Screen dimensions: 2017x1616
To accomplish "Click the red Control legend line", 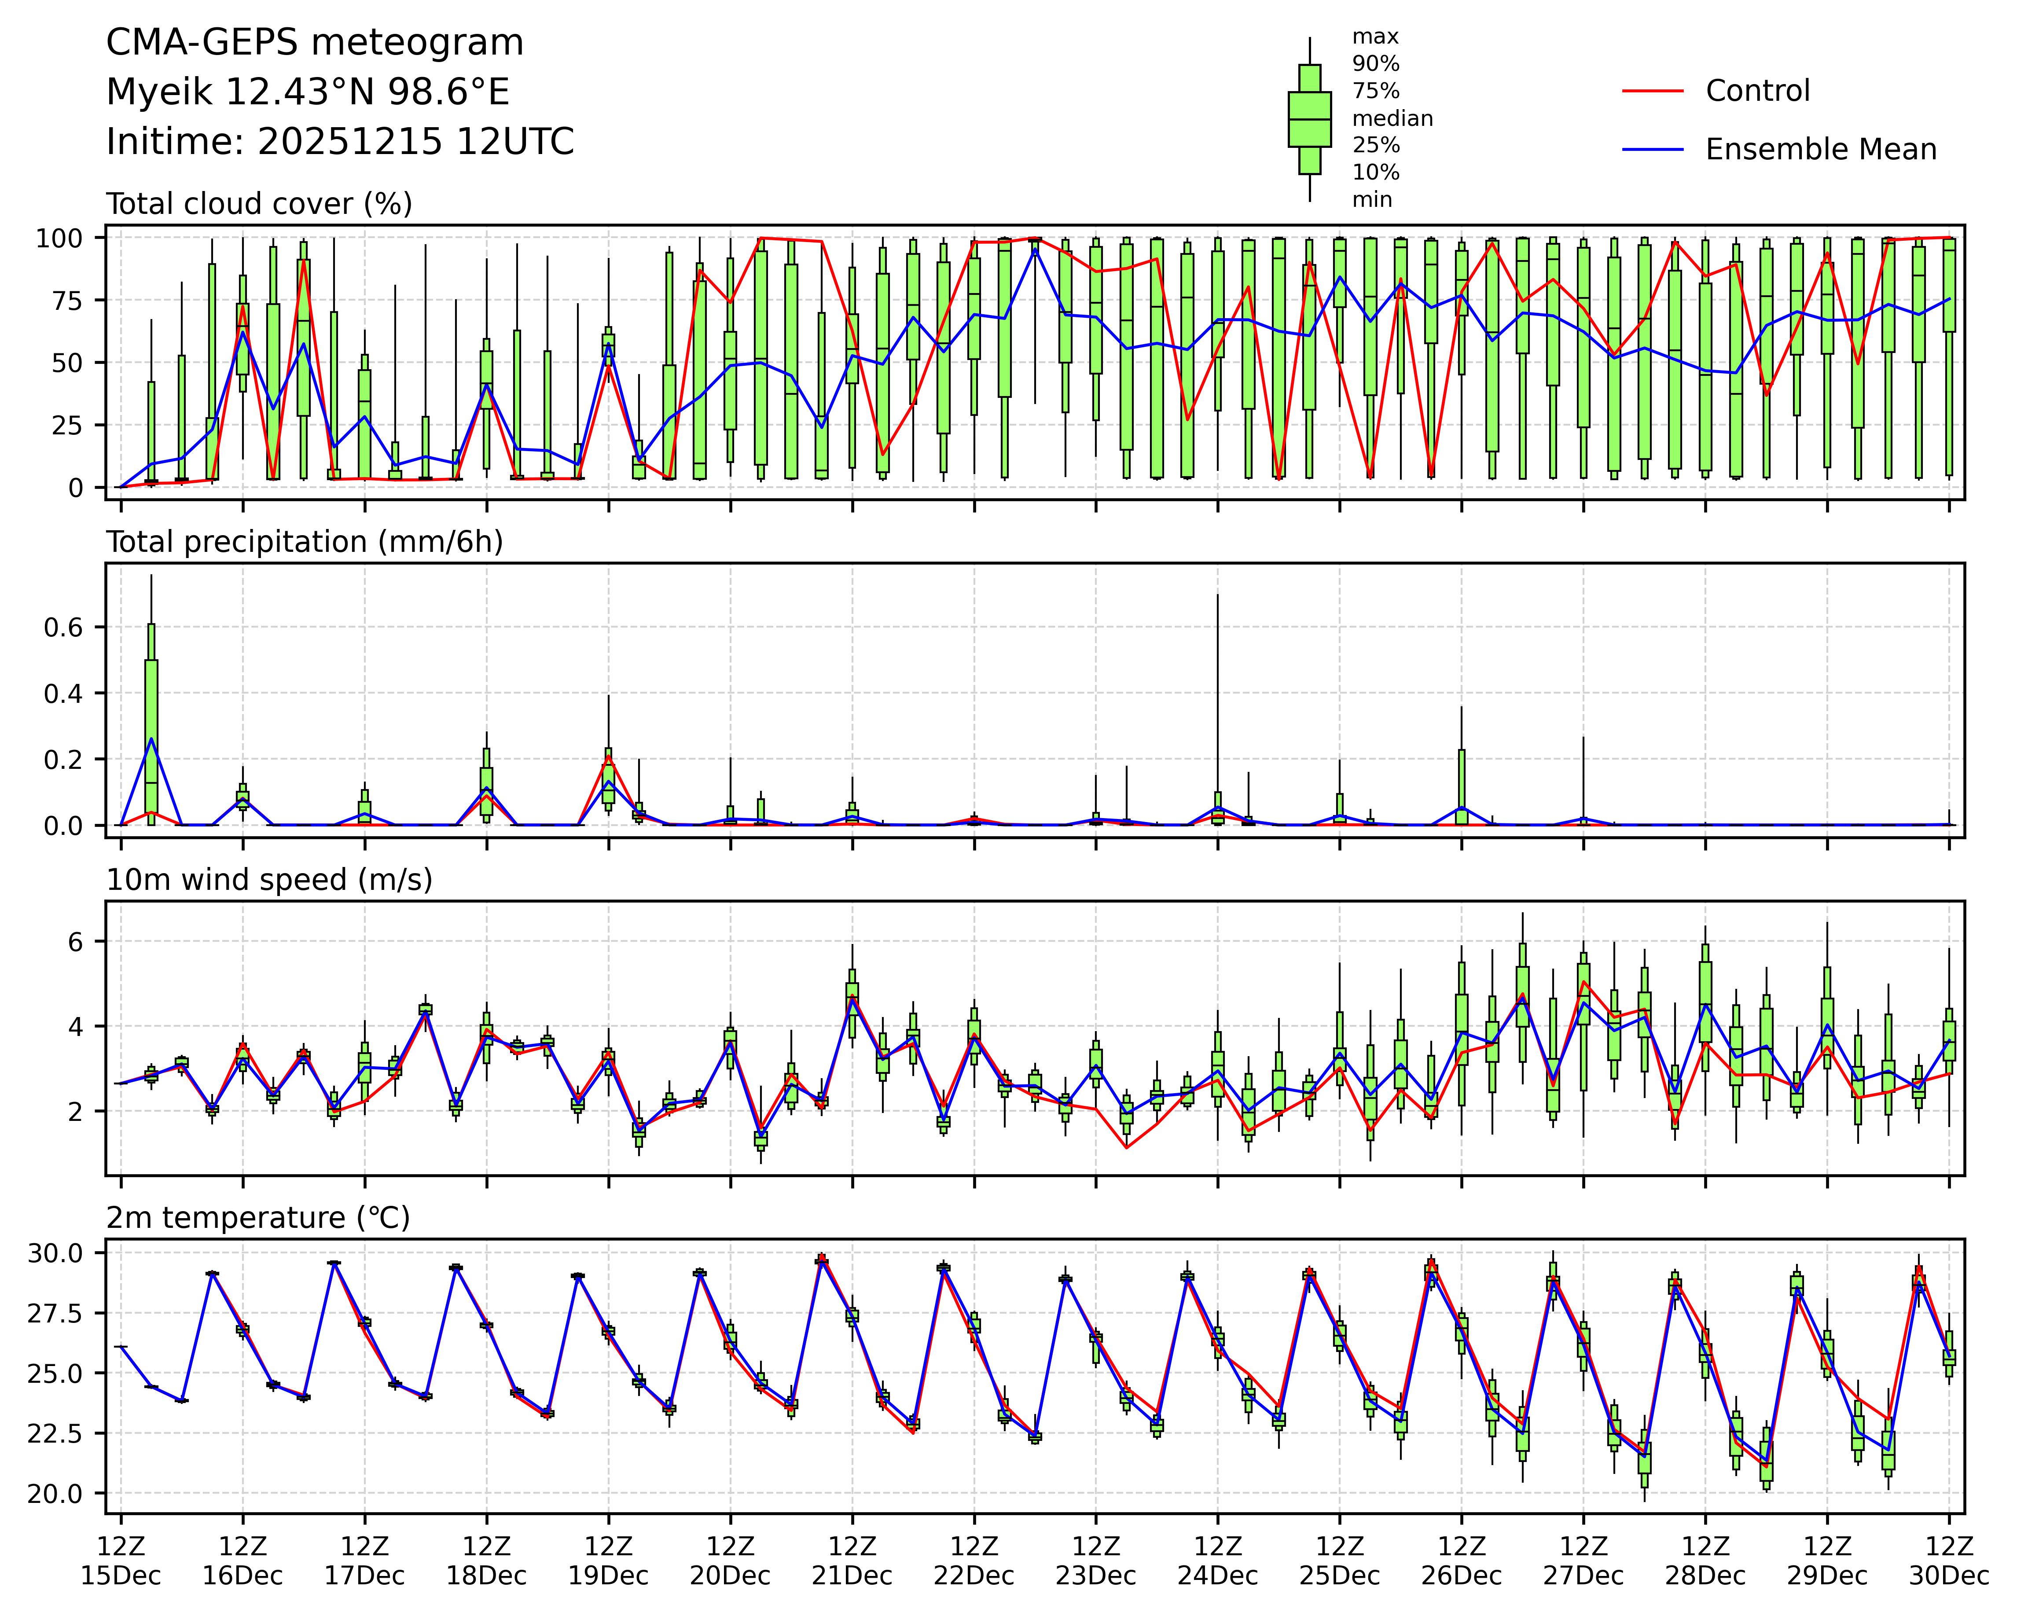I will point(1652,92).
